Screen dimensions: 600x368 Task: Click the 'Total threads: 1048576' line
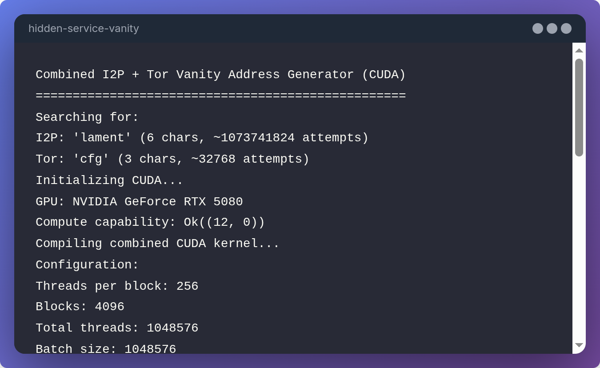(117, 328)
